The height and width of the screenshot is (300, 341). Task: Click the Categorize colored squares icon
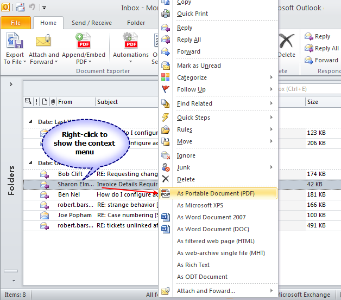tap(165, 77)
